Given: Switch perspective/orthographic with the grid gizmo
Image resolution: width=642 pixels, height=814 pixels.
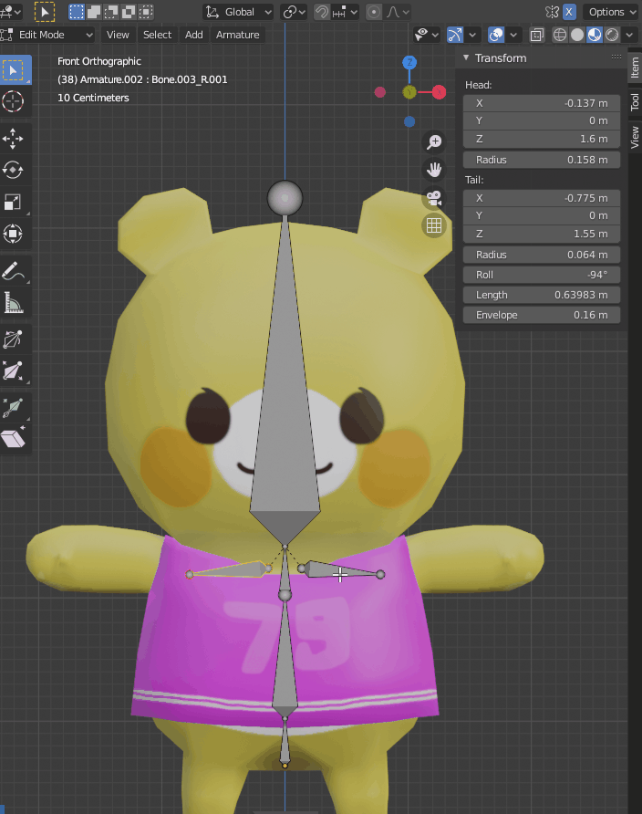Looking at the screenshot, I should (x=434, y=225).
